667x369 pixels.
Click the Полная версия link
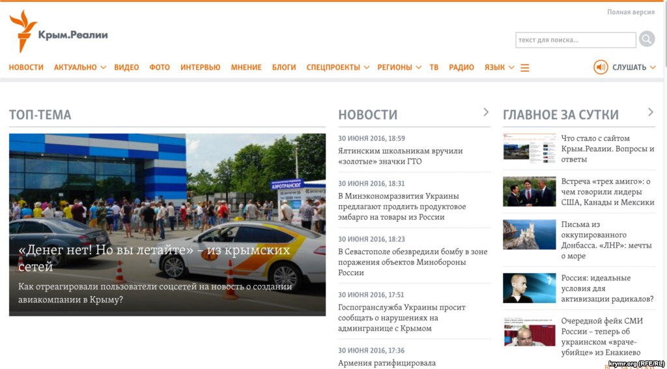(631, 12)
